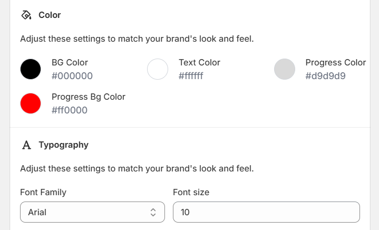
Task: Select the Text Color label
Action: (x=199, y=62)
